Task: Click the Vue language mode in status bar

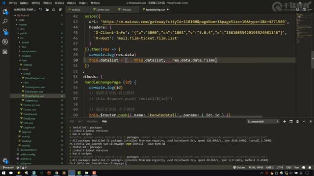Action: tap(296, 167)
